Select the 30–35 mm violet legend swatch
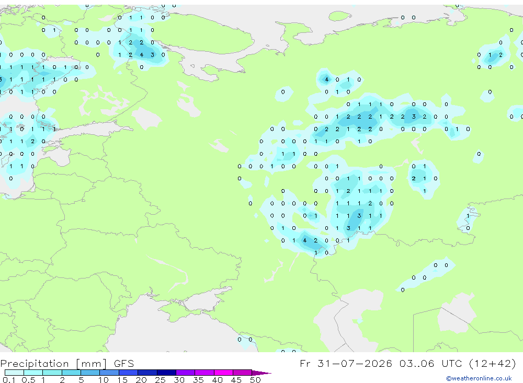This screenshot has width=523, height=383. pyautogui.click(x=185, y=373)
